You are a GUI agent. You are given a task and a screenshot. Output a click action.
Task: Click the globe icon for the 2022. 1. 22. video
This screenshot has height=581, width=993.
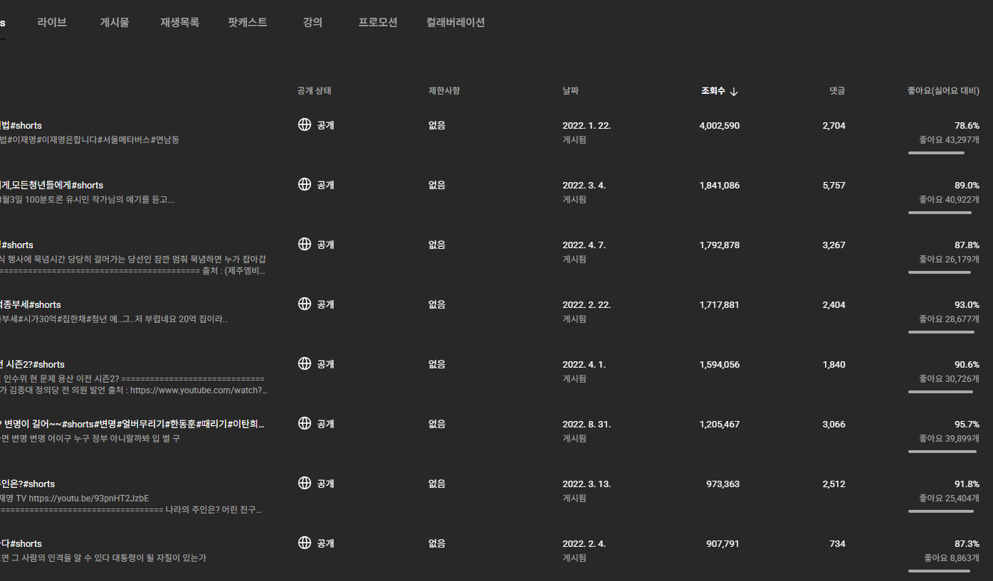coord(305,125)
